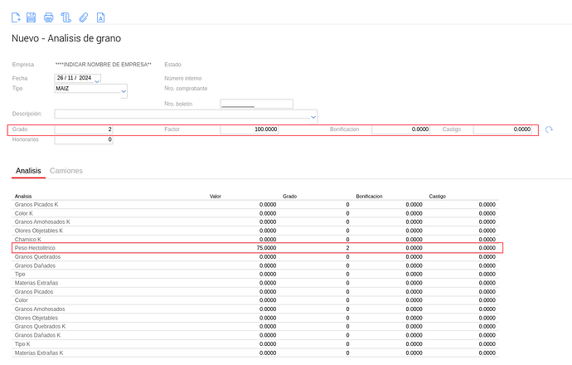Click the Grado input field

(x=84, y=129)
